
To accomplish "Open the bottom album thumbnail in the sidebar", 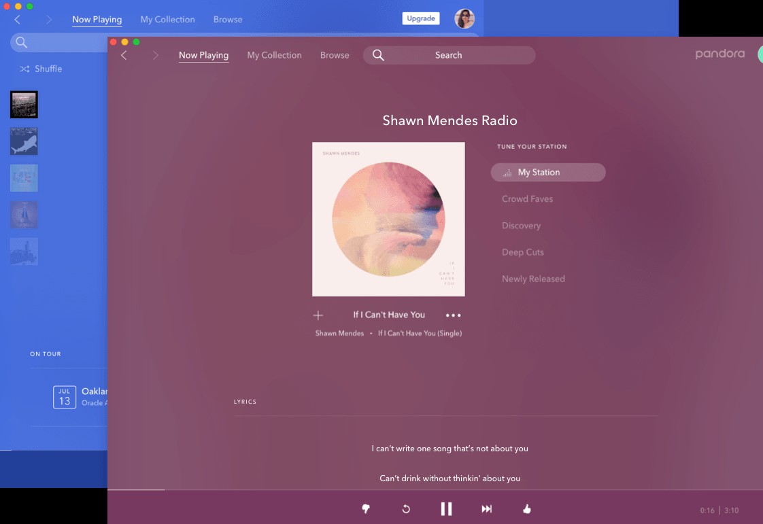I will pyautogui.click(x=24, y=251).
